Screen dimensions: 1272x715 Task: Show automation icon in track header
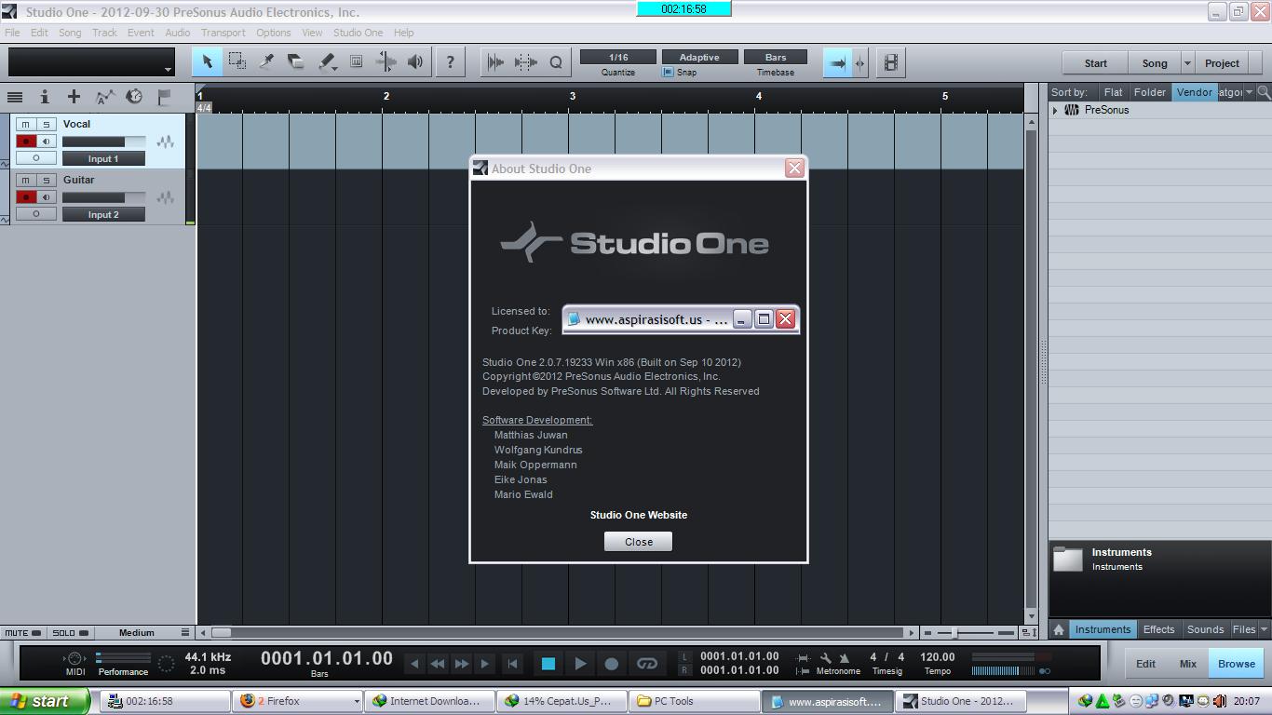coord(104,96)
